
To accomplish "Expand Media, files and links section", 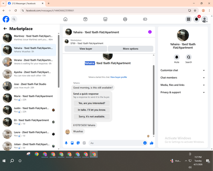I will (183, 85).
